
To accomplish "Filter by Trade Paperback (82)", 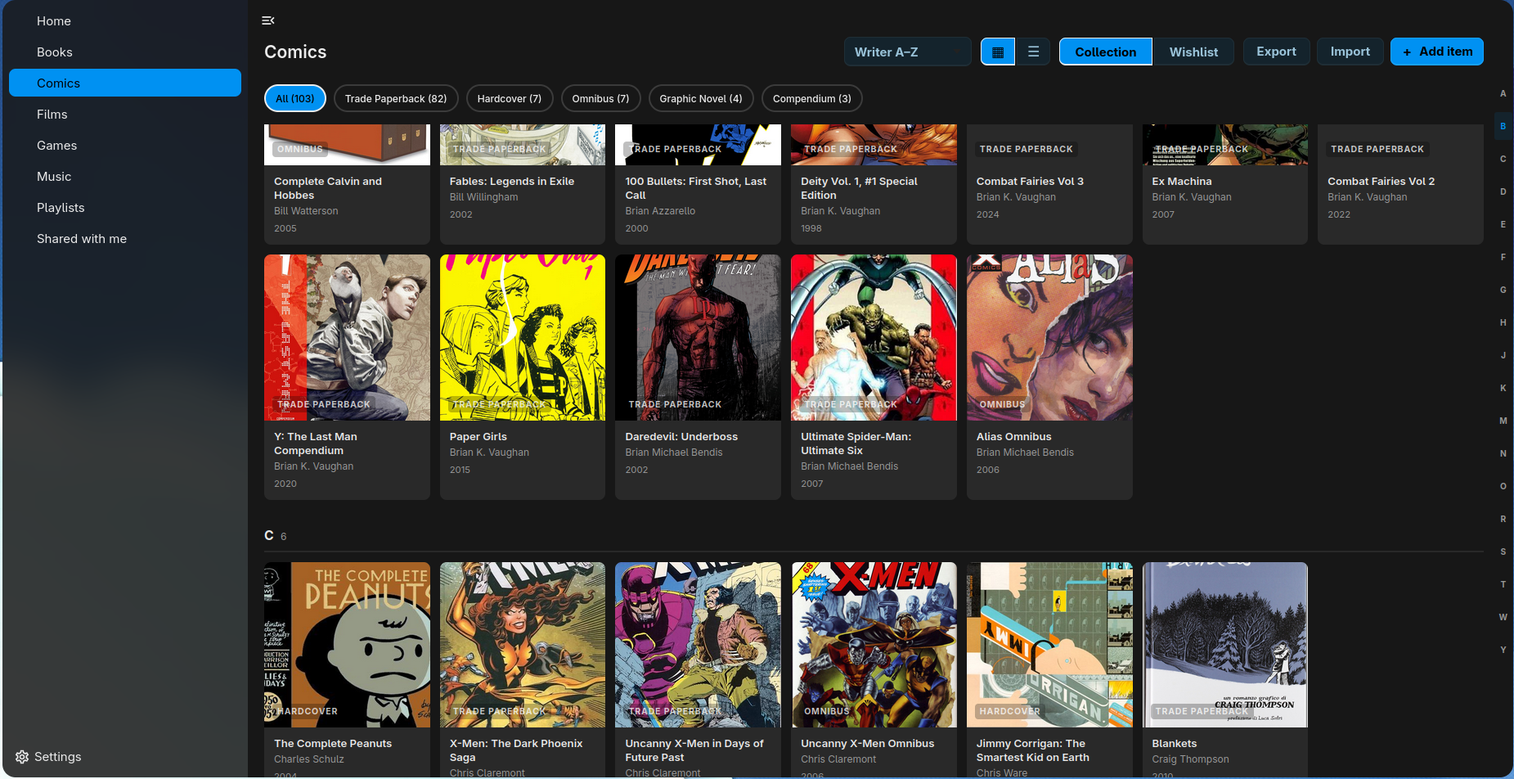I will (396, 98).
